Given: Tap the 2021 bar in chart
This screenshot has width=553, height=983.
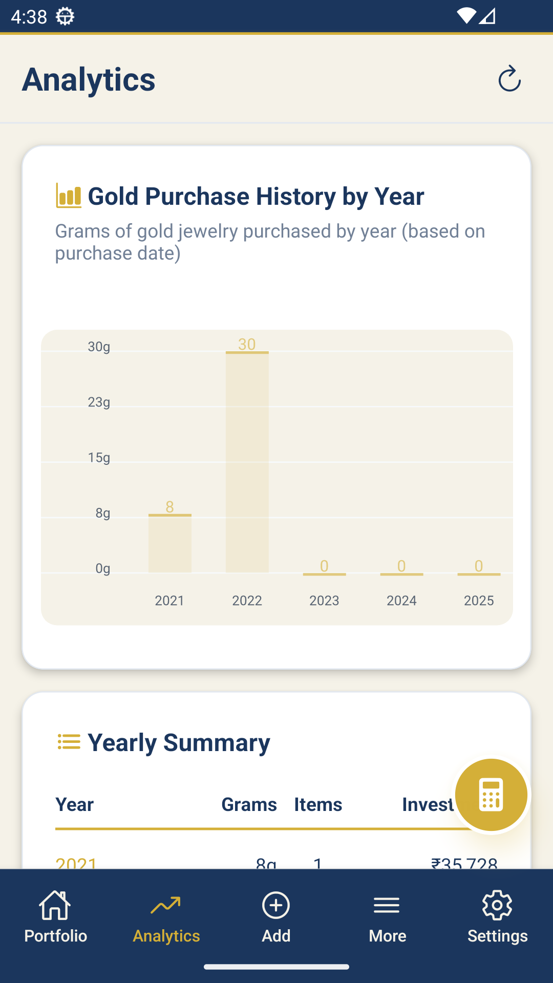Looking at the screenshot, I should tap(170, 544).
